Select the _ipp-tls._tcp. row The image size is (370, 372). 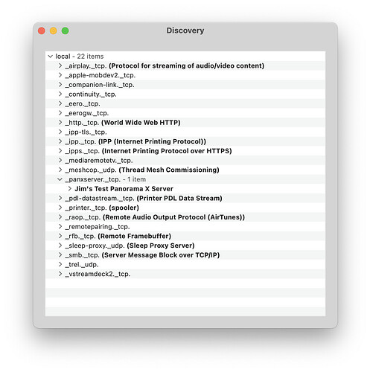click(185, 132)
